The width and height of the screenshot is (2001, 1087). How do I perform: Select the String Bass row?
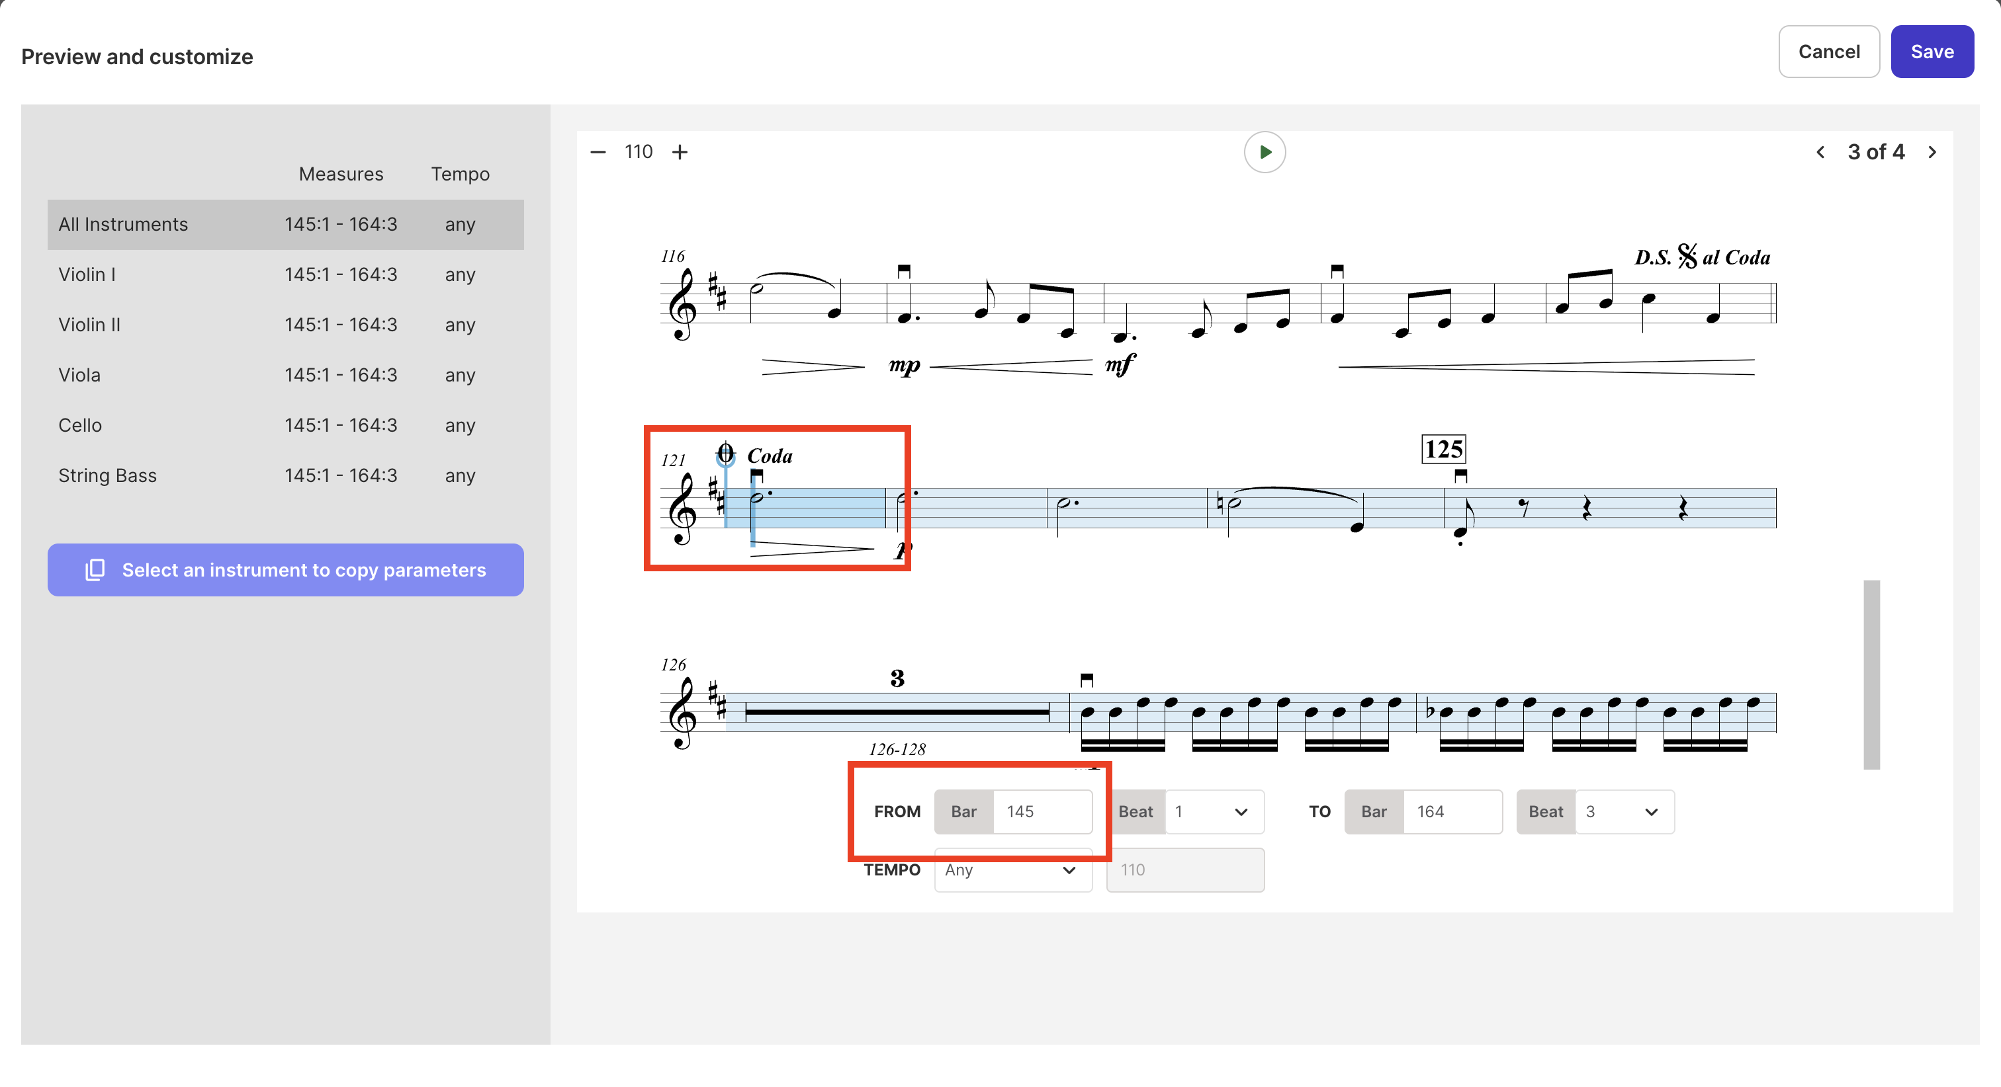pos(285,475)
